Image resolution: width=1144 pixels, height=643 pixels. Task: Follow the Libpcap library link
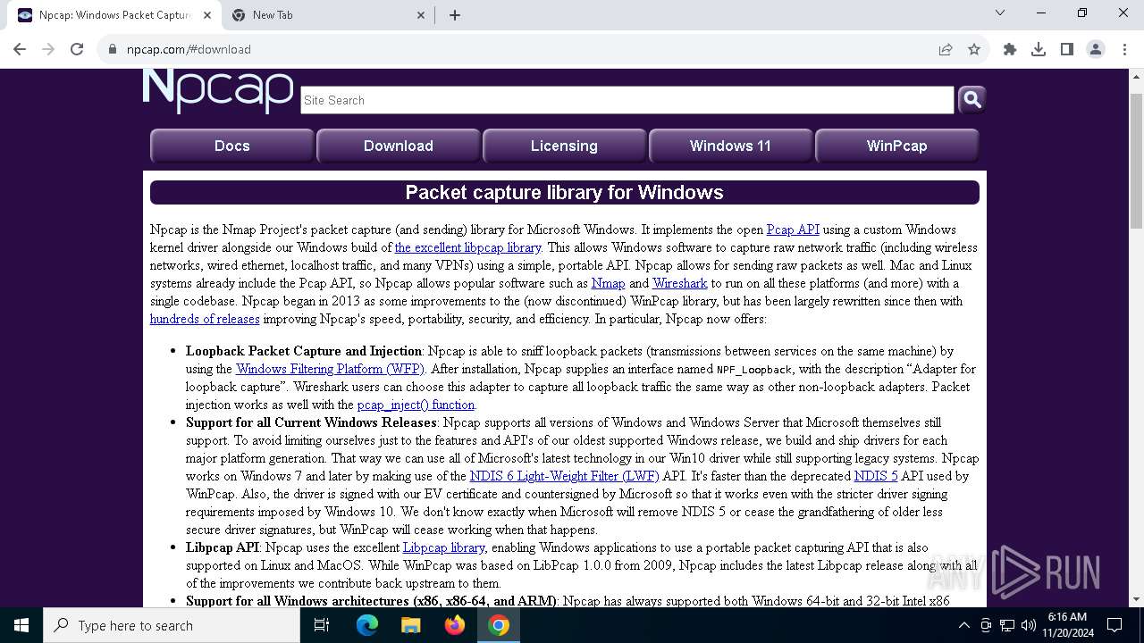[x=443, y=547]
